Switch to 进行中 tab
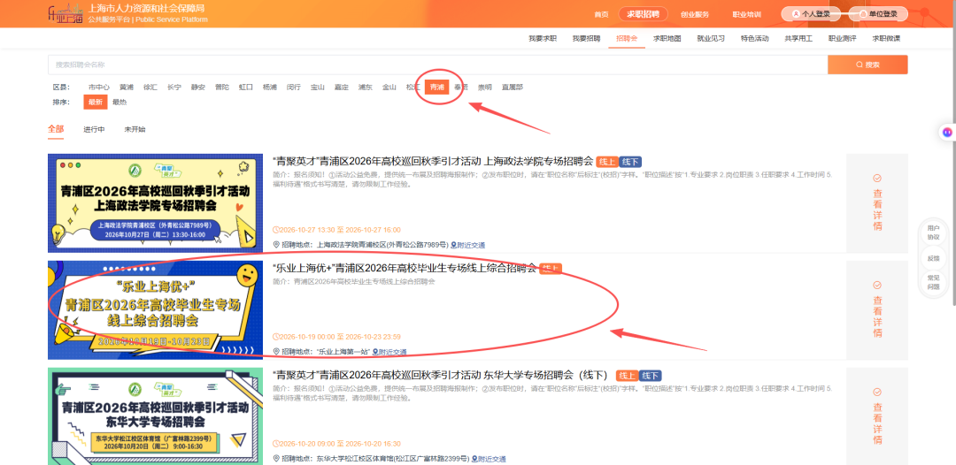The width and height of the screenshot is (956, 465). 95,130
